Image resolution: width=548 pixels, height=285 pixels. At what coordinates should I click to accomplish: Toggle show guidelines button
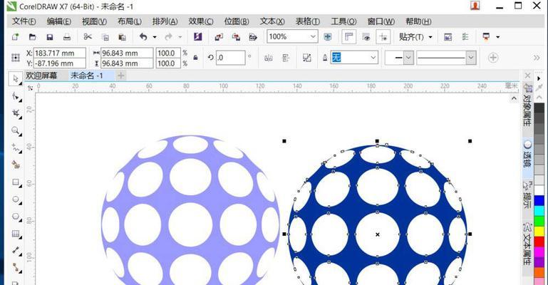(x=383, y=36)
